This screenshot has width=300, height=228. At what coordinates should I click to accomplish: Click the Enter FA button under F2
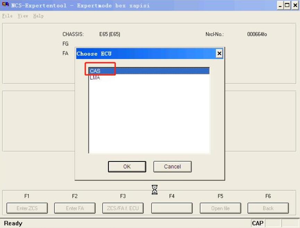click(x=75, y=208)
